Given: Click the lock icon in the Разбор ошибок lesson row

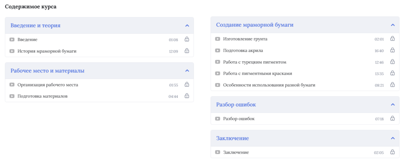Looking at the screenshot, I should point(393,119).
